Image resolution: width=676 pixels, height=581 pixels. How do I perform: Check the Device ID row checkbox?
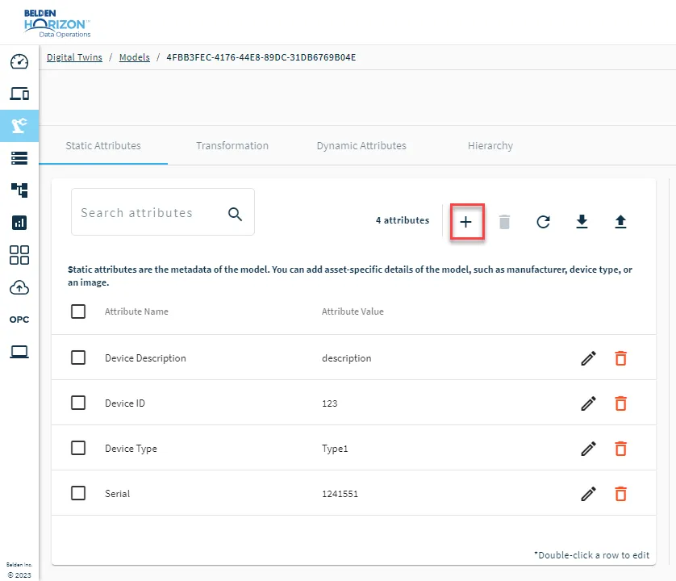[x=78, y=403]
